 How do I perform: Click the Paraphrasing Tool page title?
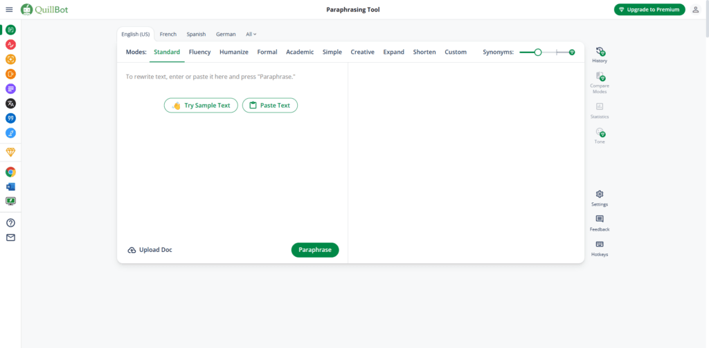click(x=353, y=10)
